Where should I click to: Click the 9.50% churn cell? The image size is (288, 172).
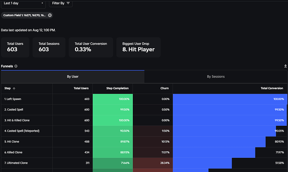point(153,131)
